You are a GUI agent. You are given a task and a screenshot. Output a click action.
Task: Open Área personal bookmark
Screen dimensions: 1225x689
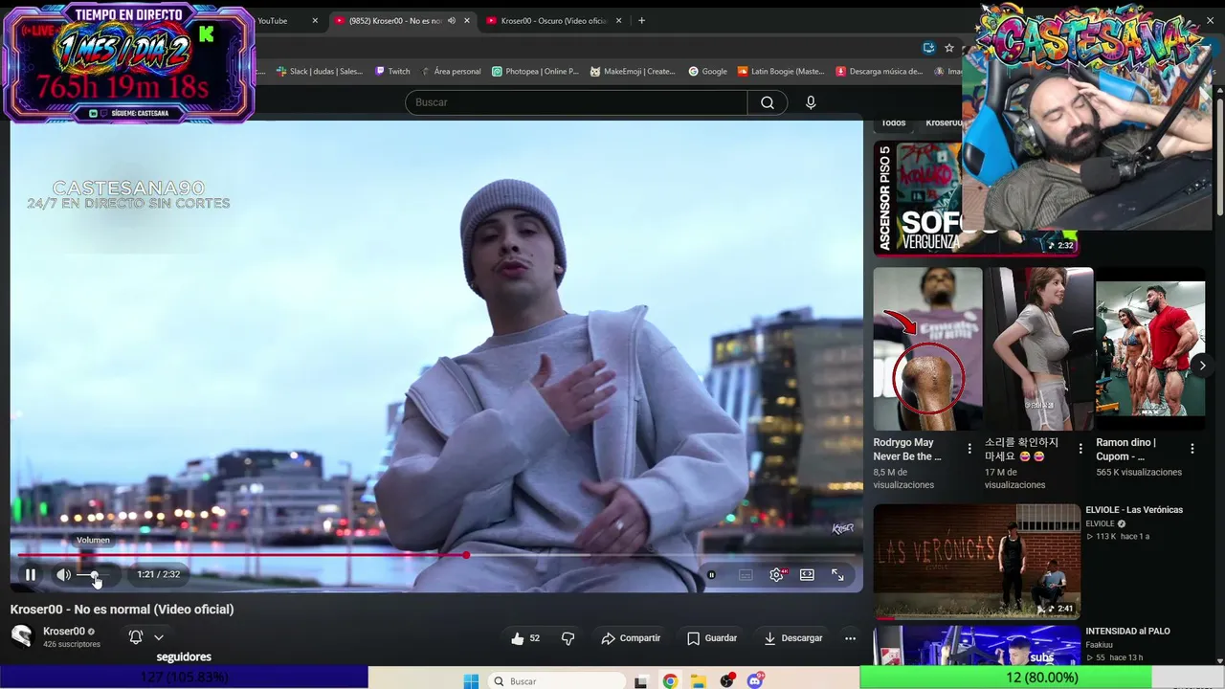coord(451,71)
